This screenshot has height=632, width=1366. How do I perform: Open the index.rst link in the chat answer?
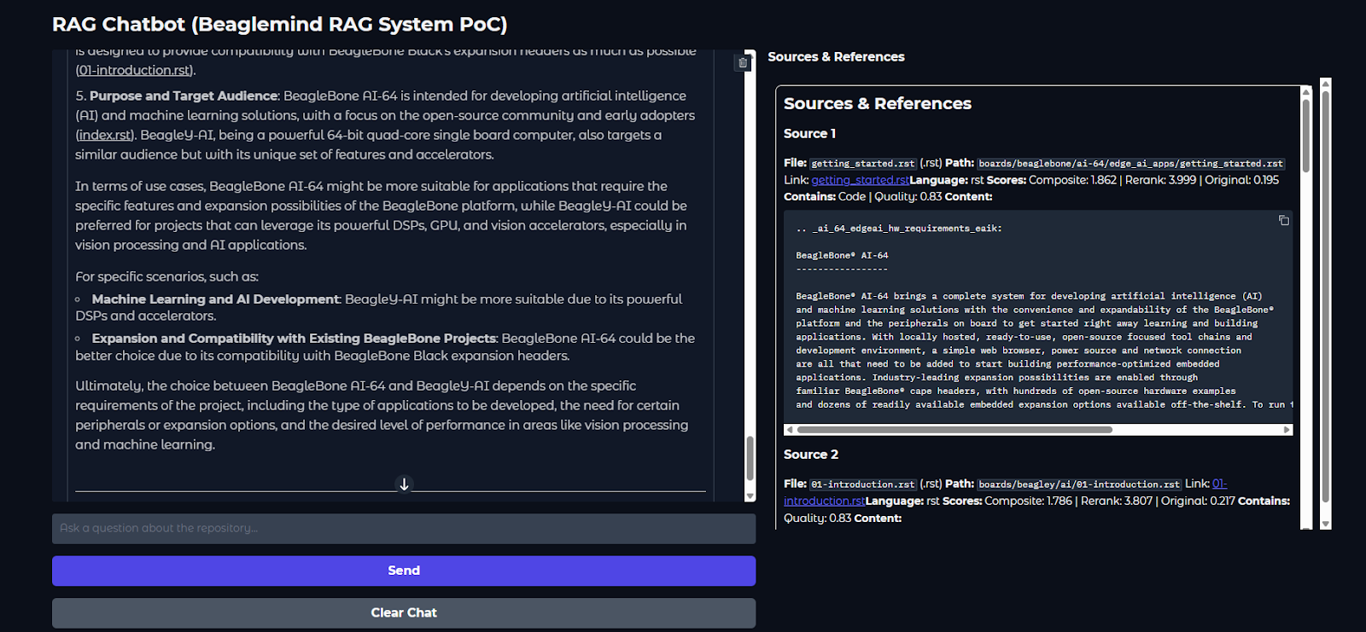[105, 135]
